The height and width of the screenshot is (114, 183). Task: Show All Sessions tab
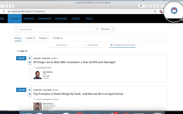click(x=61, y=45)
